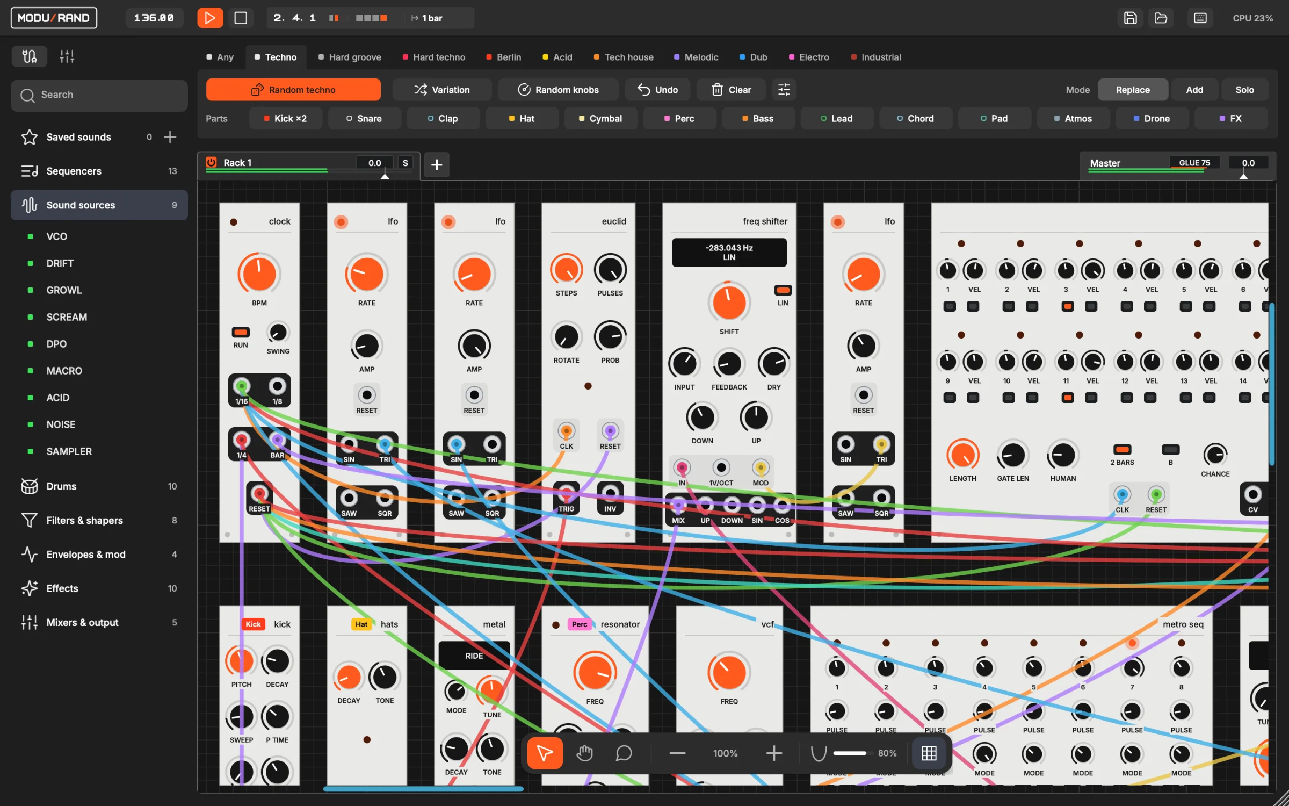This screenshot has height=806, width=1289.
Task: Add a saved sound with plus icon
Action: click(170, 137)
